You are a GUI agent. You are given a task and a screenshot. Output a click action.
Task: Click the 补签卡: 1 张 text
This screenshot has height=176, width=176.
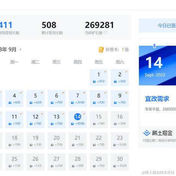(x=117, y=49)
